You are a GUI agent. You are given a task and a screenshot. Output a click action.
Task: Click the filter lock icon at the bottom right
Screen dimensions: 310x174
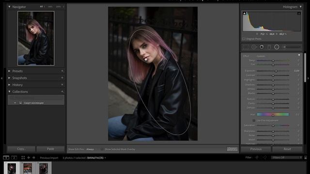306,158
